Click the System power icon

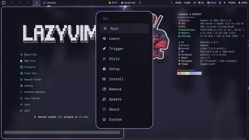[x=104, y=119]
